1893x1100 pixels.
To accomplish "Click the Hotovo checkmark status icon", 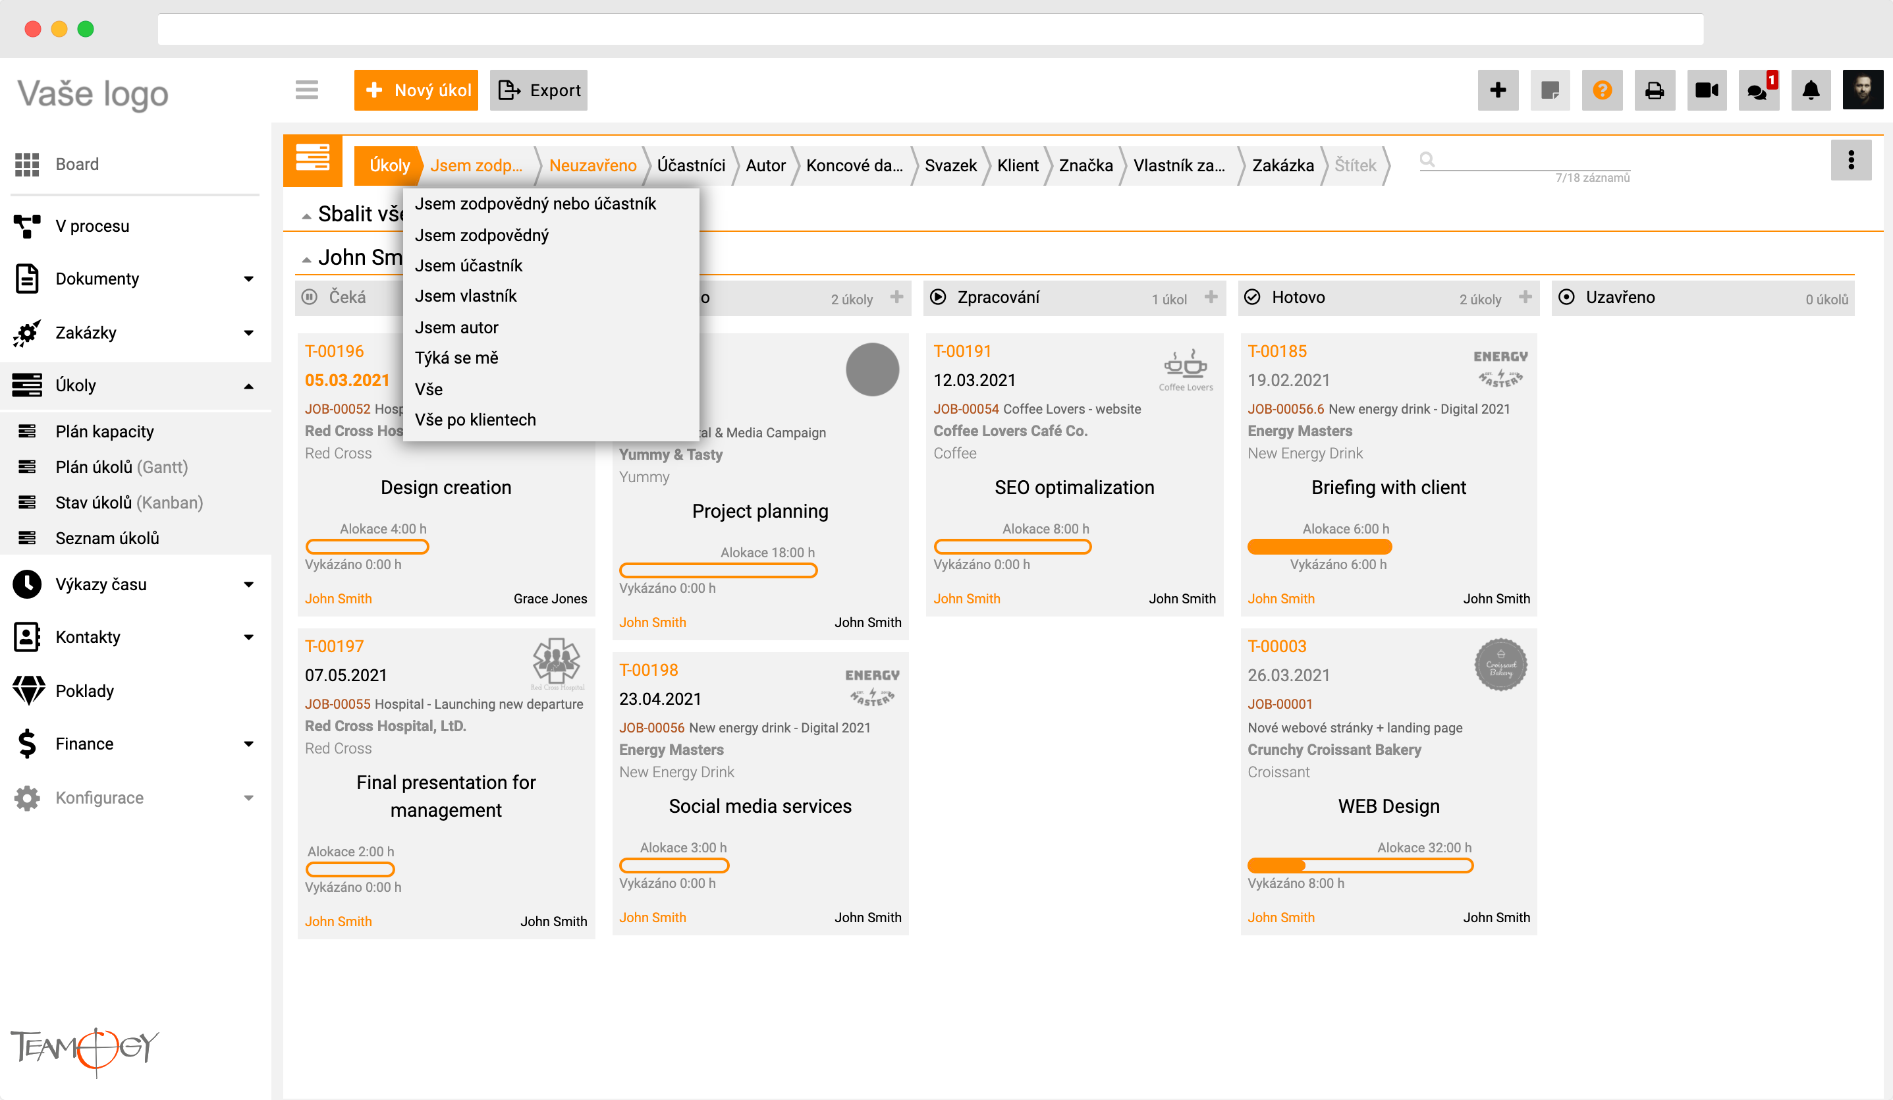I will pos(1252,298).
